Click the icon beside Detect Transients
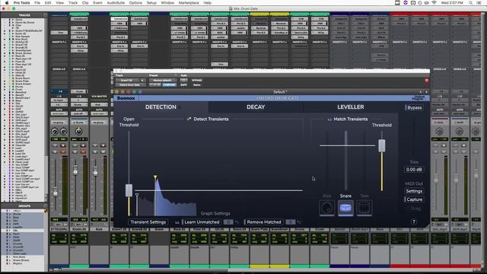The height and width of the screenshot is (274, 487). click(x=189, y=119)
